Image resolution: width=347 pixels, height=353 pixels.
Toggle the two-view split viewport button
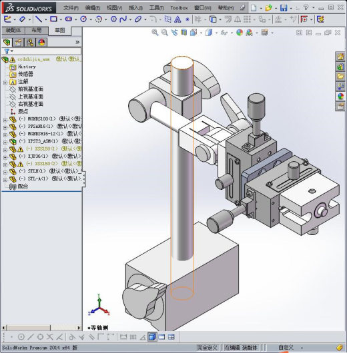161,337
